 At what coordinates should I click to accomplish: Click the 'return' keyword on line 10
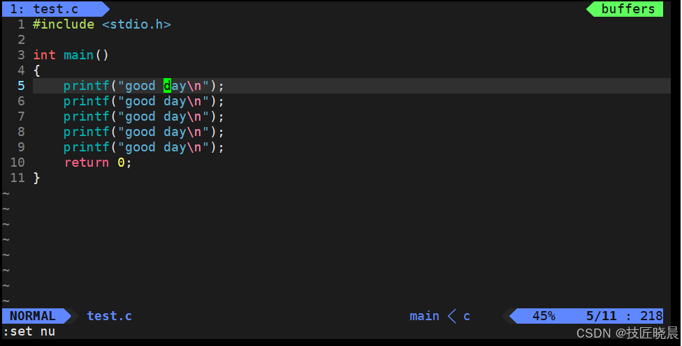point(87,163)
